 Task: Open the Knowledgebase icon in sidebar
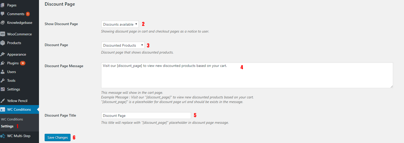point(3,23)
